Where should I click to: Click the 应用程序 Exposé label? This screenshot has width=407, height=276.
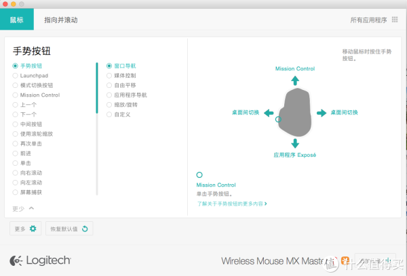(x=295, y=155)
